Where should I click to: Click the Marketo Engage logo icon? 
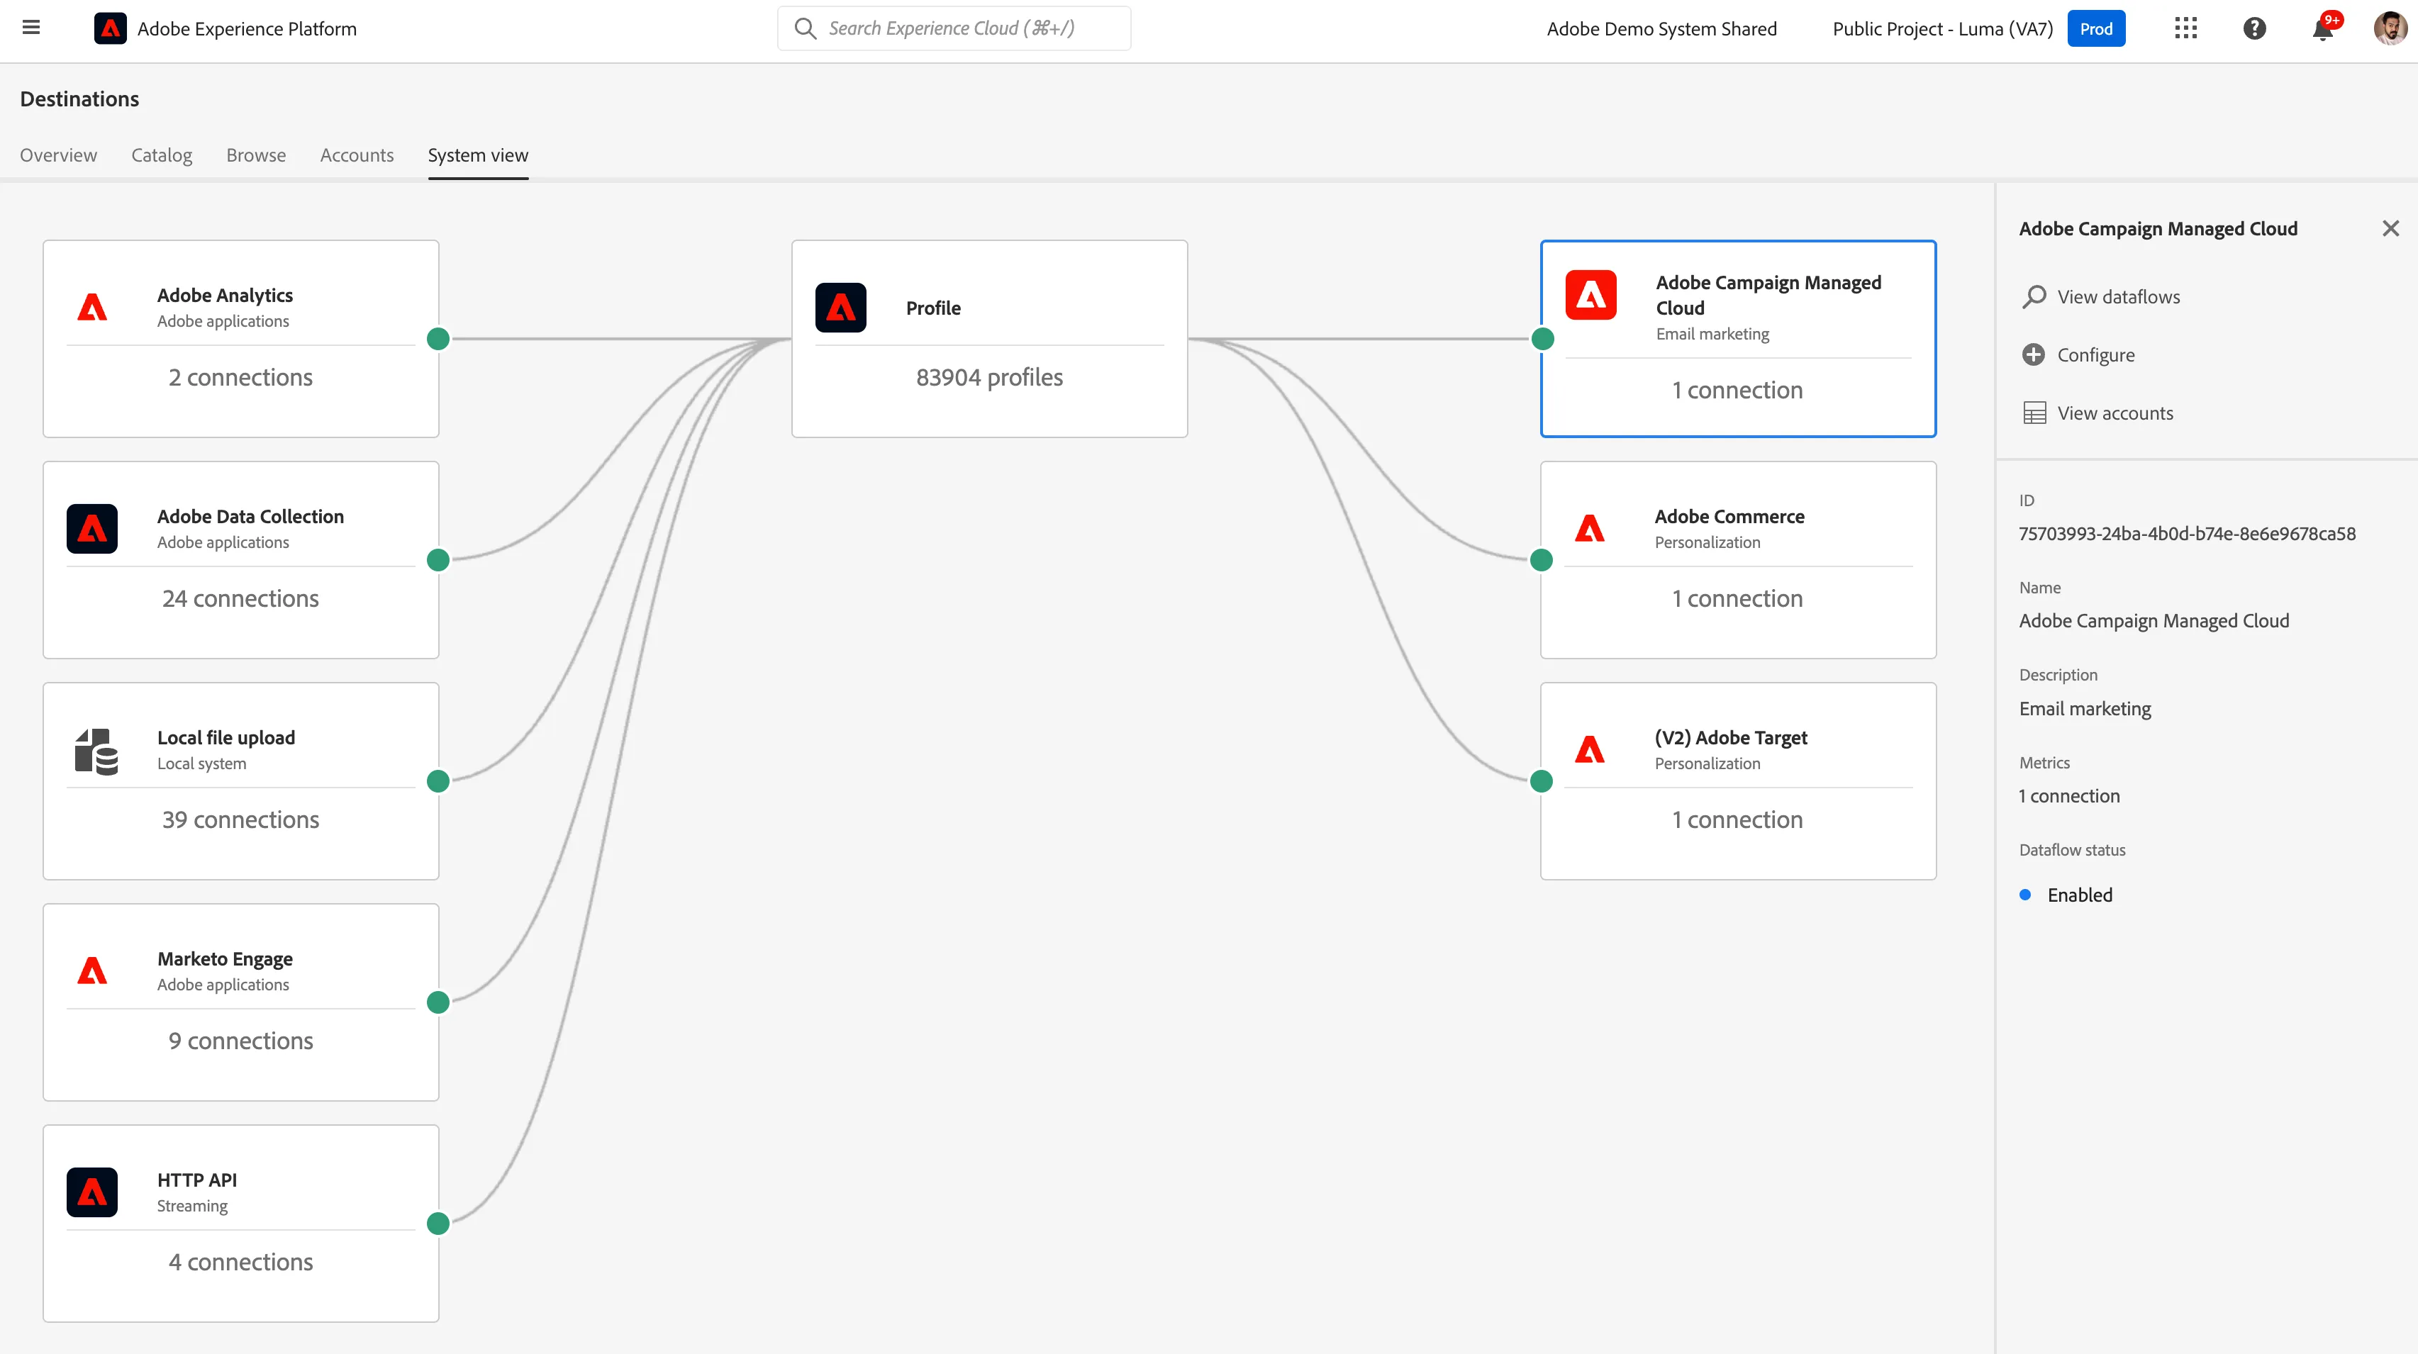pos(92,971)
